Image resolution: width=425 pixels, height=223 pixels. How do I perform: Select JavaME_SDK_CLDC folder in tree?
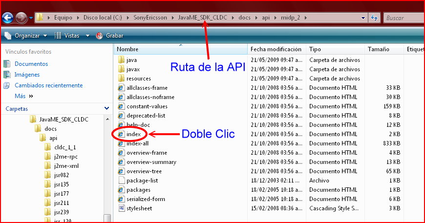(x=64, y=120)
